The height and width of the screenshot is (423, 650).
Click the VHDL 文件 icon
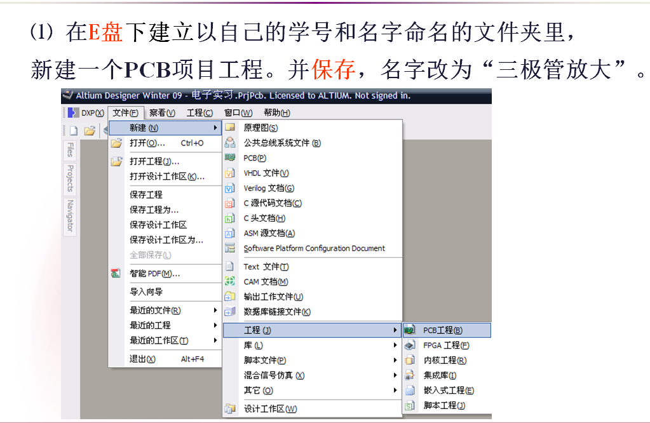[230, 173]
